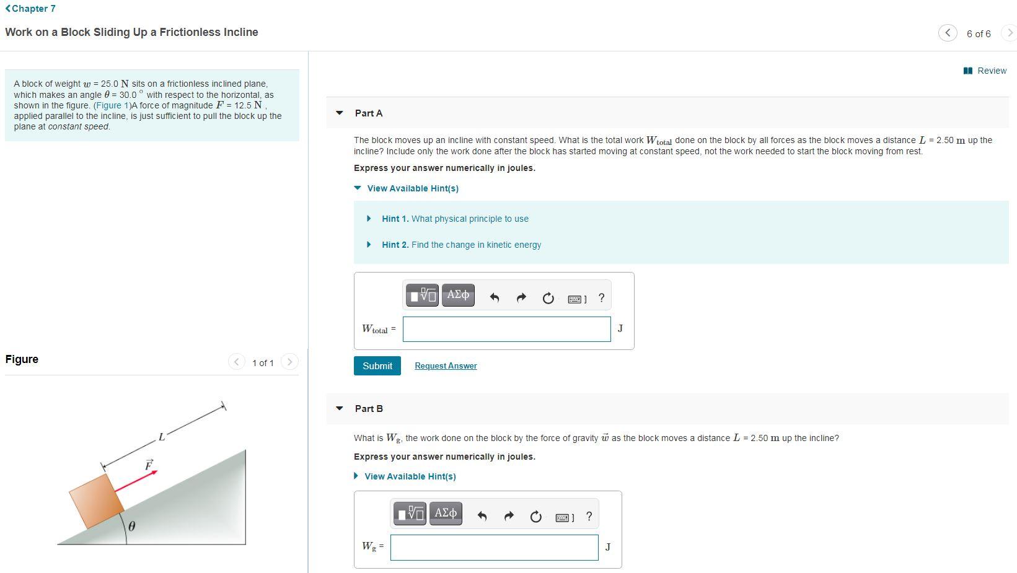Click the undo arrow in Part B toolbar
Viewport: 1017px width, 573px height.
pyautogui.click(x=482, y=517)
